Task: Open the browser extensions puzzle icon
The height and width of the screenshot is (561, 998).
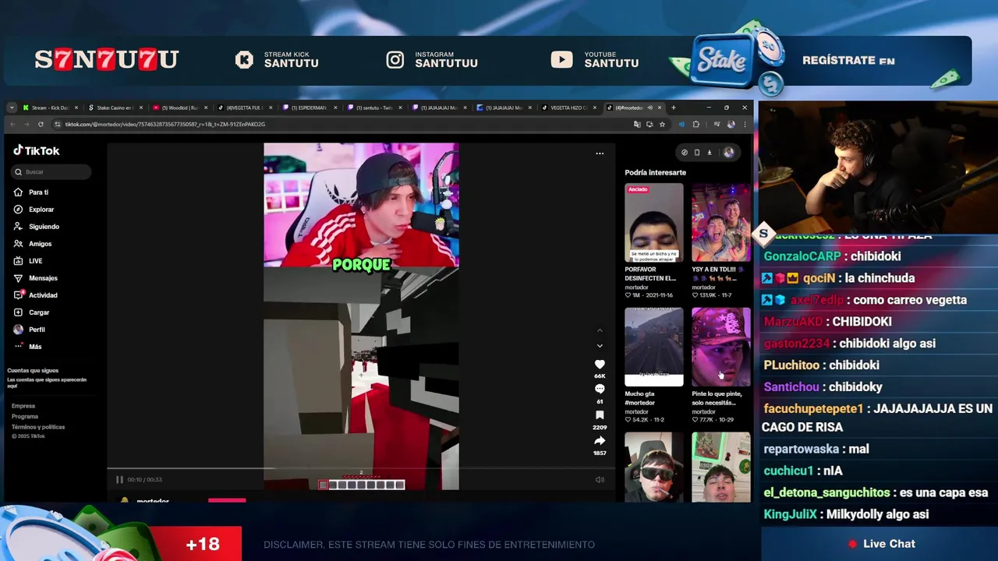Action: (x=696, y=124)
